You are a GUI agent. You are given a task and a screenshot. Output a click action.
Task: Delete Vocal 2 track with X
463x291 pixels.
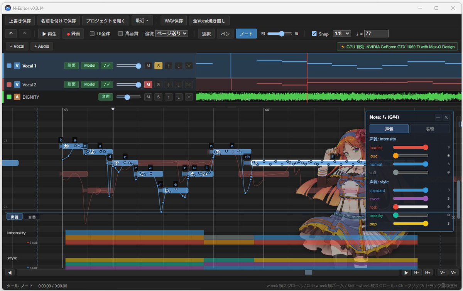coord(189,84)
